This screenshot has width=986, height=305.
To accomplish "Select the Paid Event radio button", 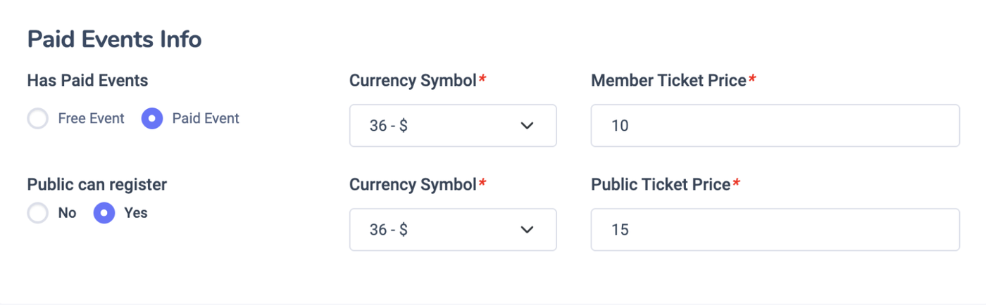I will pyautogui.click(x=152, y=119).
